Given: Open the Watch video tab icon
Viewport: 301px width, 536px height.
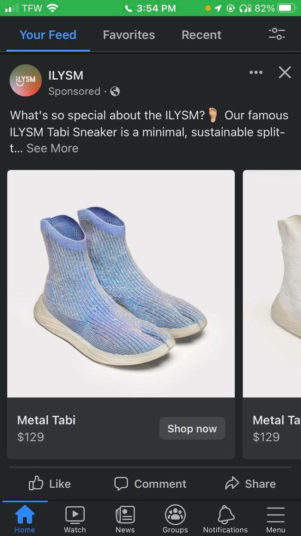Looking at the screenshot, I should pos(75,514).
